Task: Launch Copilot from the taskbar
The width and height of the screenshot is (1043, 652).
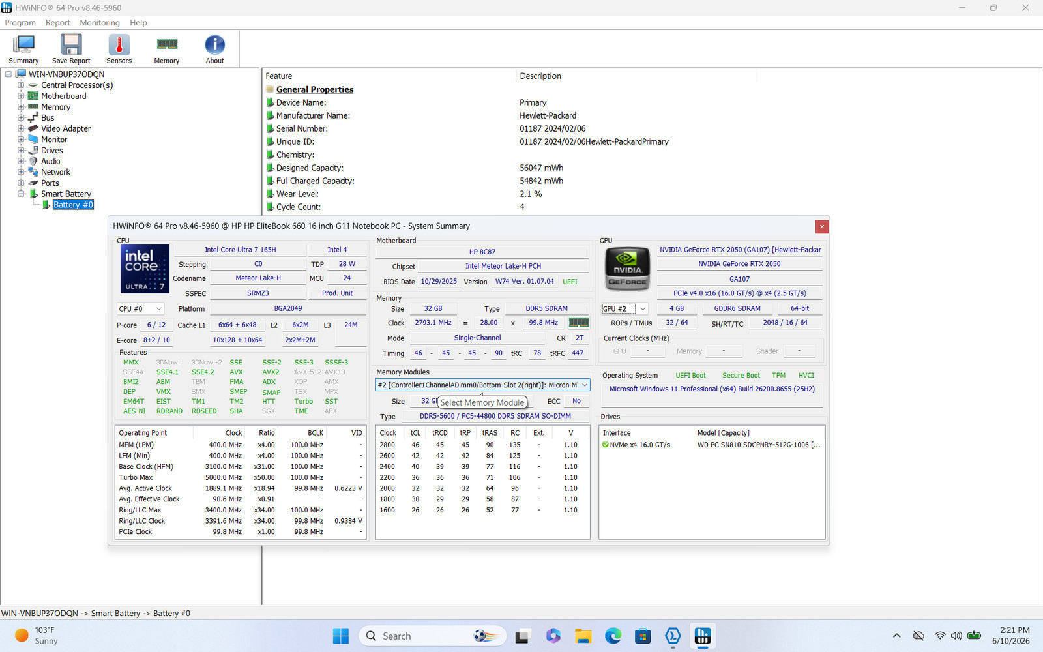Action: [553, 636]
